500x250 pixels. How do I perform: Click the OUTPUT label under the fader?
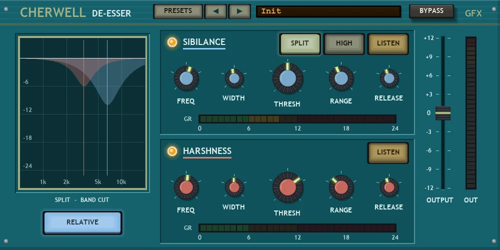439,200
